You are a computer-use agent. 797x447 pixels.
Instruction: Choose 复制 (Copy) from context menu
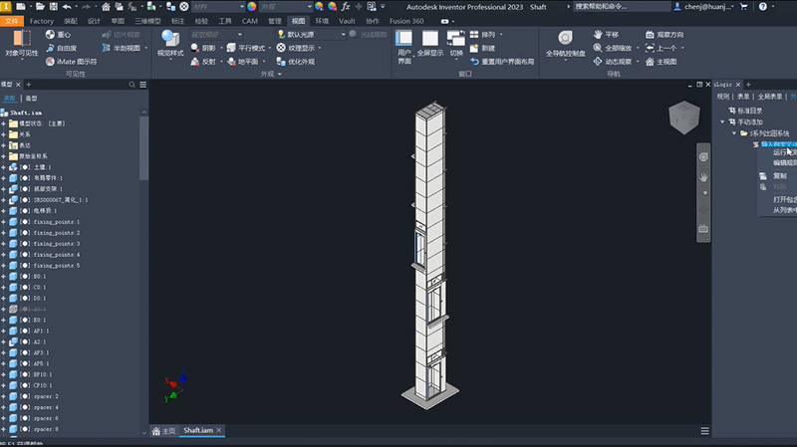point(778,175)
